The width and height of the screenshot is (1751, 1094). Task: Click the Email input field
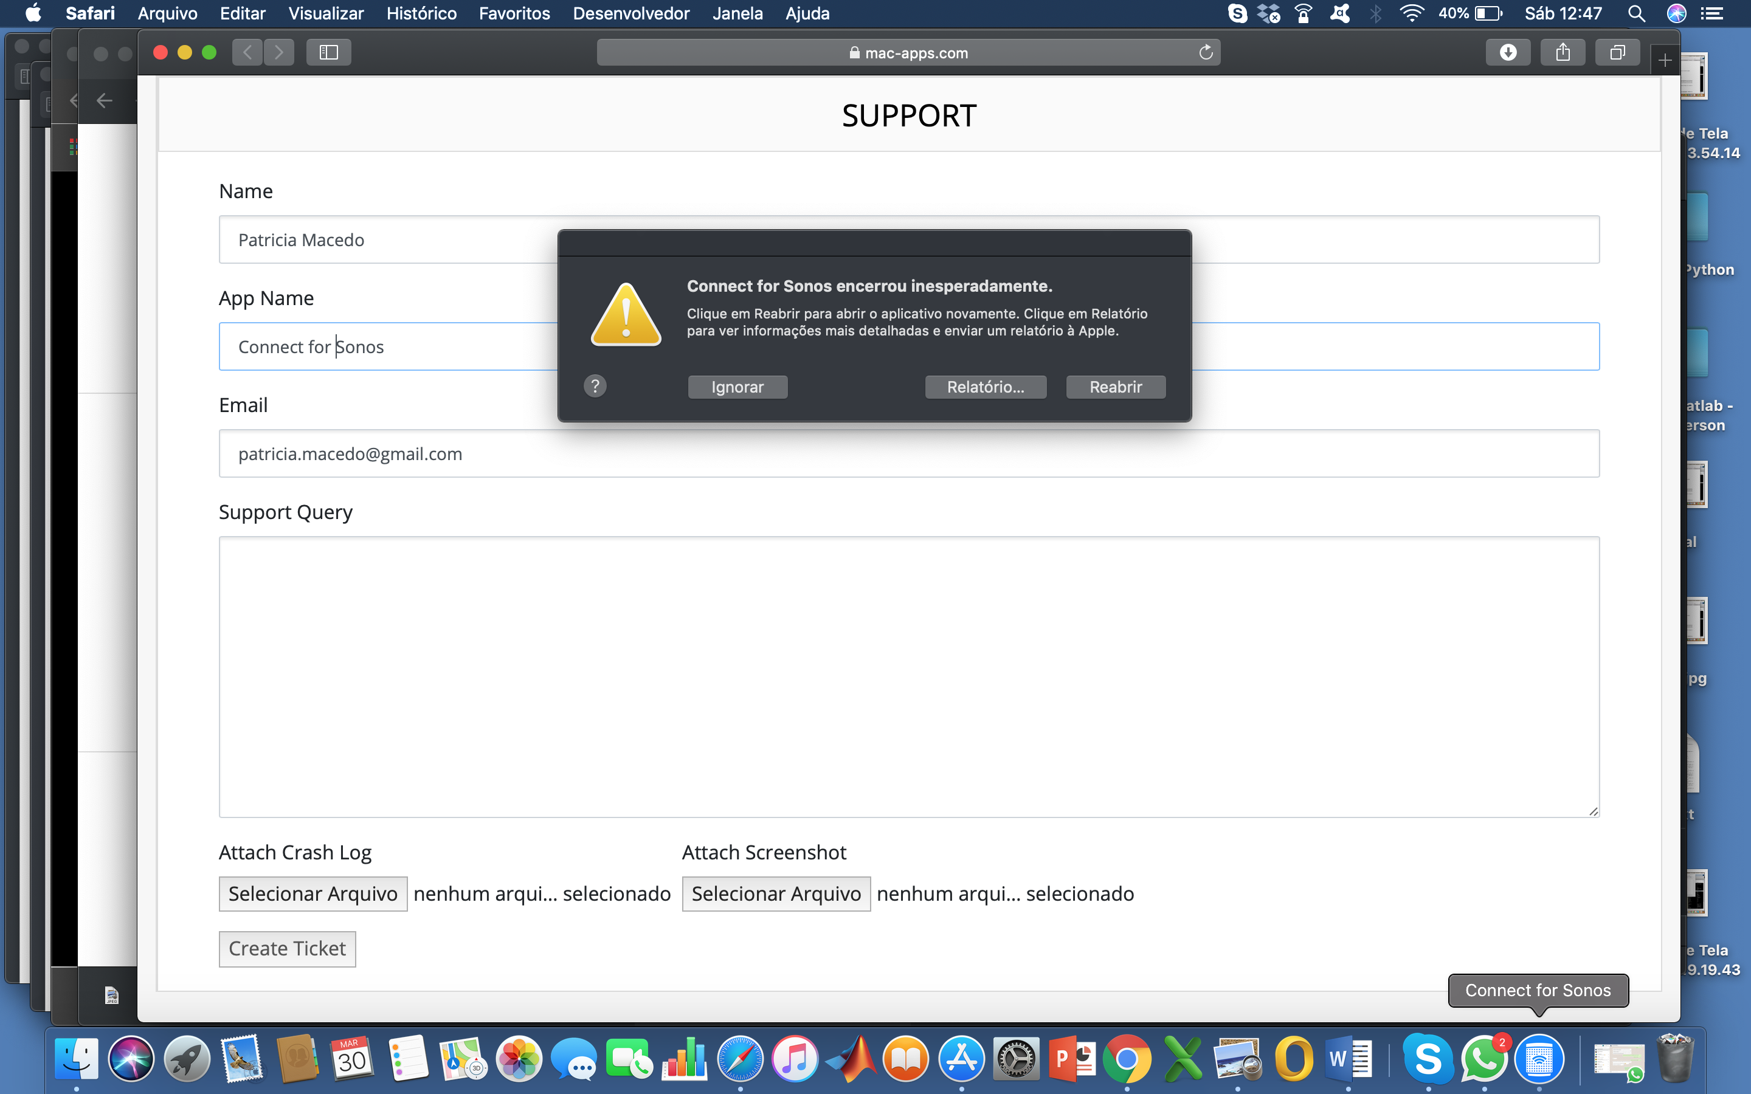point(909,453)
